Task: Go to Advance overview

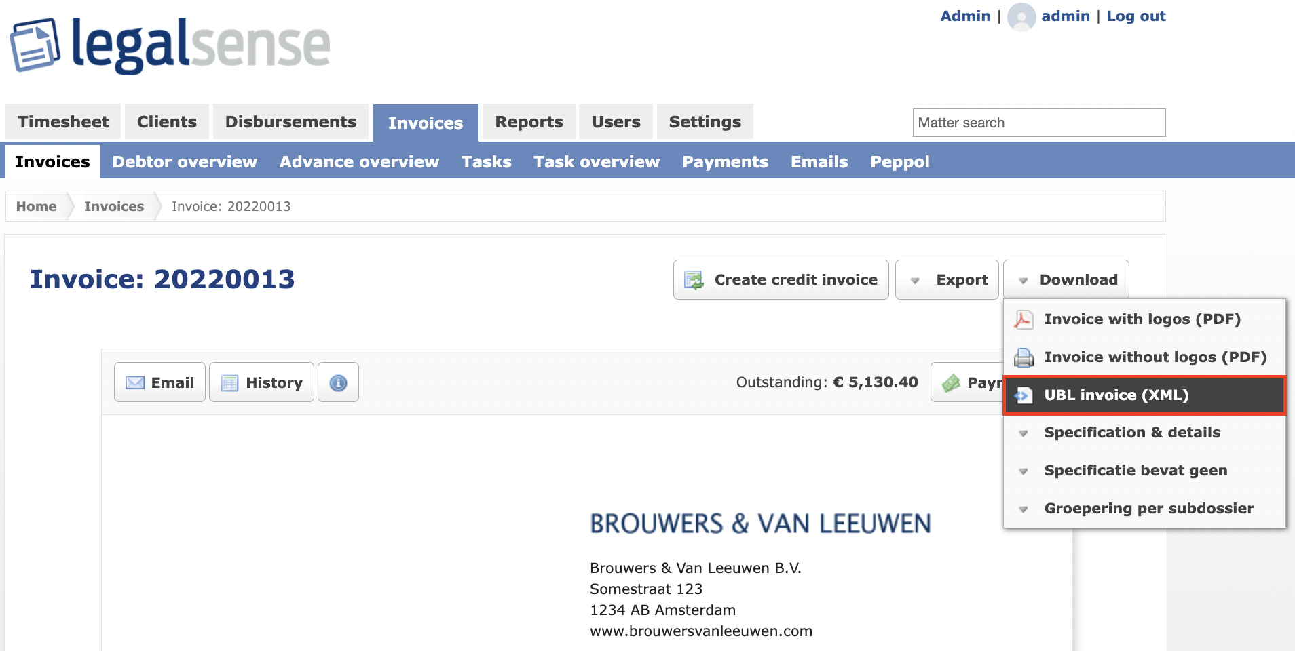Action: tap(359, 162)
